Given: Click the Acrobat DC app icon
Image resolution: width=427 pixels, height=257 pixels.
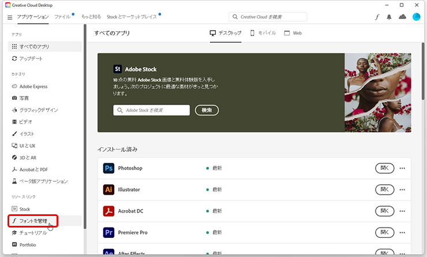Looking at the screenshot, I should click(108, 211).
